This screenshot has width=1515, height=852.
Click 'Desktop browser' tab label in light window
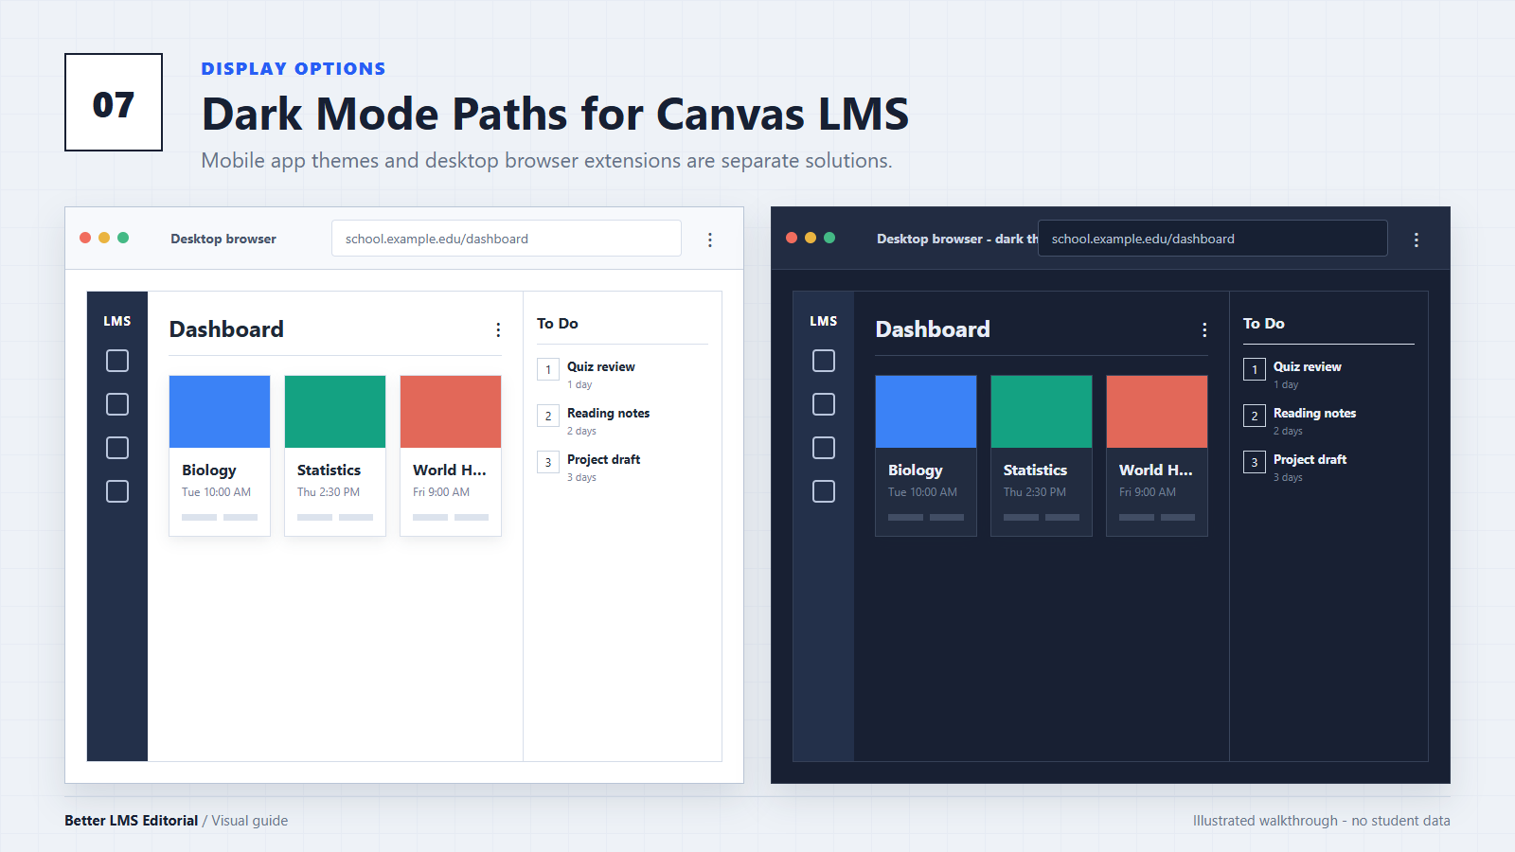tap(223, 239)
